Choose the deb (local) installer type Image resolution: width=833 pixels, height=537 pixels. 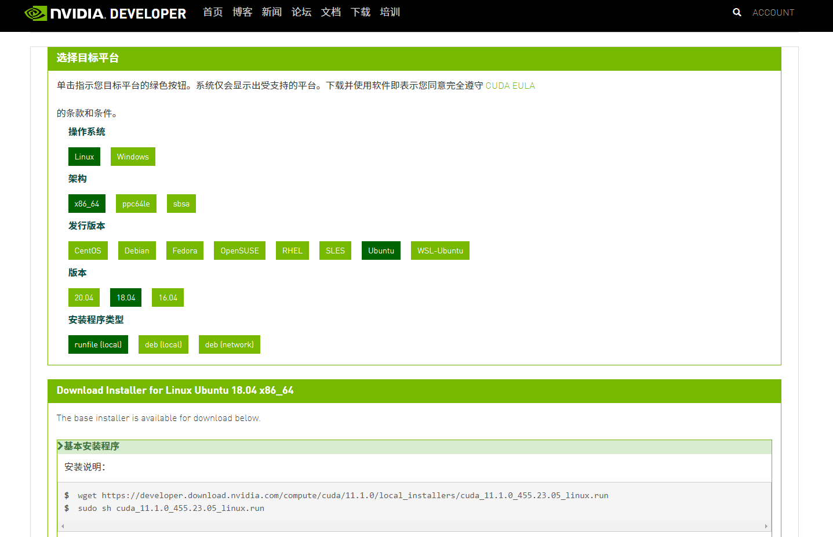pos(163,344)
